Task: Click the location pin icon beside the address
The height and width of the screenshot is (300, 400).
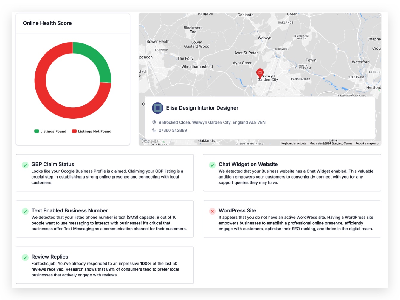Action: pos(154,122)
